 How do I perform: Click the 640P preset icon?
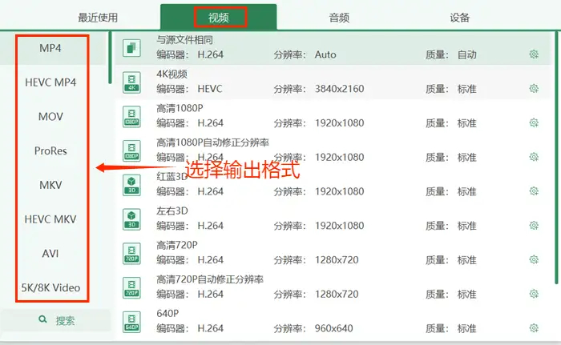point(131,322)
